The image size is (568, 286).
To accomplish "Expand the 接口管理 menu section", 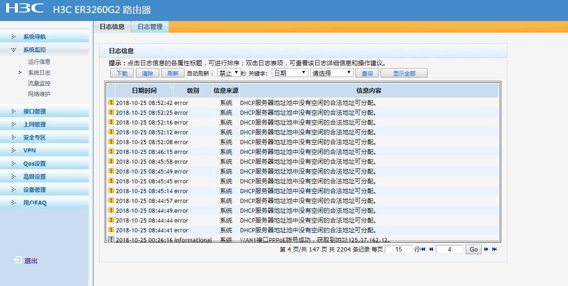I will coord(35,112).
